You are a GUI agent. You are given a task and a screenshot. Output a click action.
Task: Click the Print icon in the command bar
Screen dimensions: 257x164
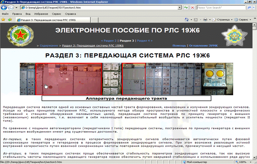(x=205, y=20)
